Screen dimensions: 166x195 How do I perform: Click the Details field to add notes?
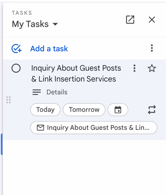click(57, 92)
